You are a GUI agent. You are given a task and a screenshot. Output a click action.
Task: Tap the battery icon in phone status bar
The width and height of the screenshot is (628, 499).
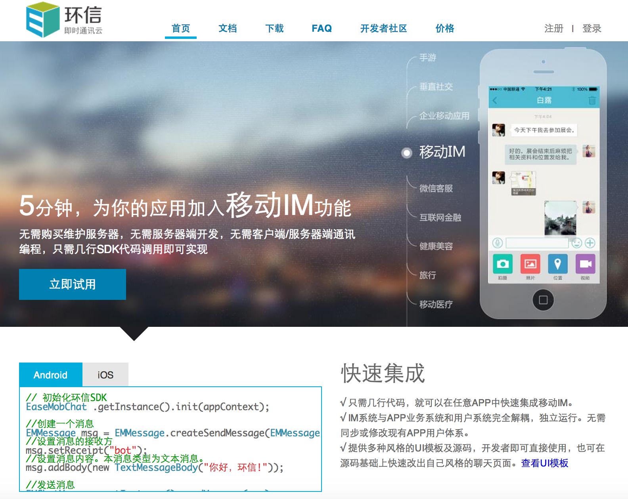coord(593,89)
